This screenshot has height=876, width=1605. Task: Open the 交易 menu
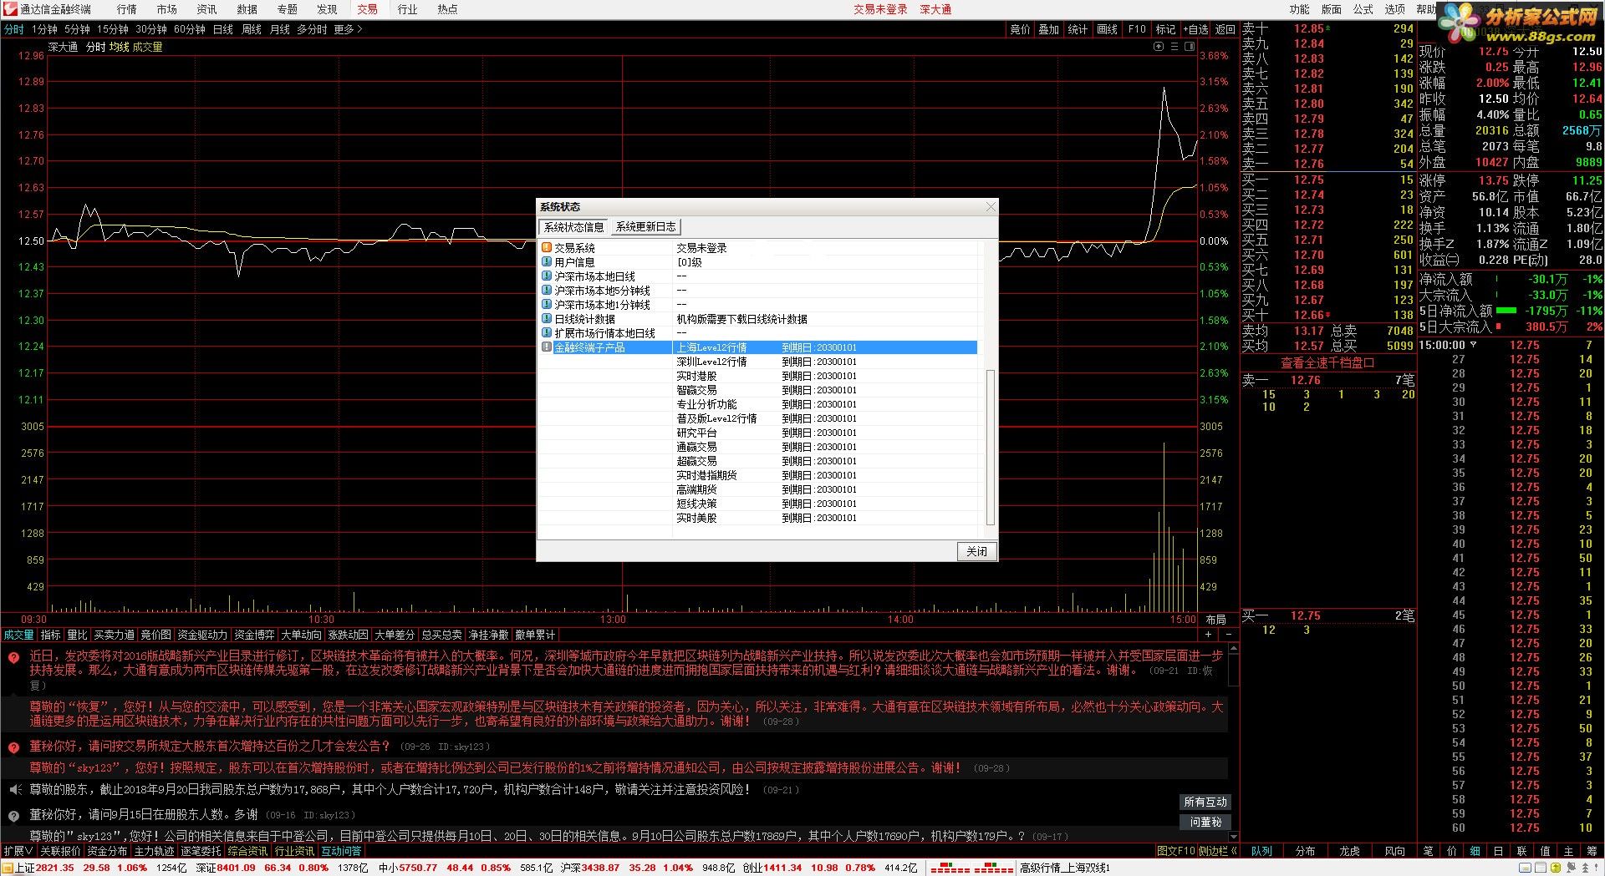(367, 9)
